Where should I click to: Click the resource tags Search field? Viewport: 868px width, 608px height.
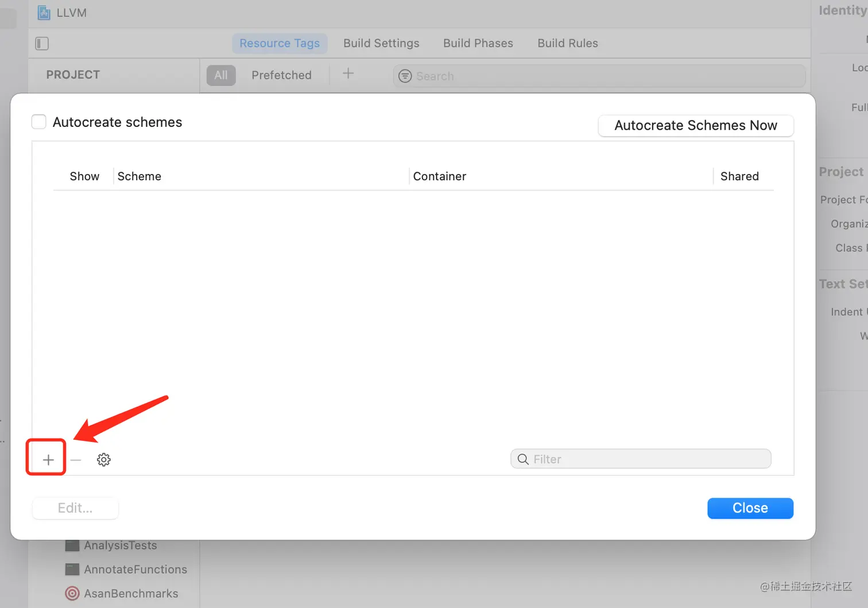599,76
